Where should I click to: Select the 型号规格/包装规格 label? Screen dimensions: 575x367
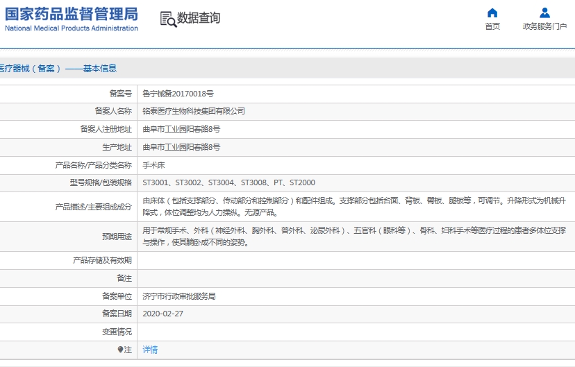click(101, 182)
